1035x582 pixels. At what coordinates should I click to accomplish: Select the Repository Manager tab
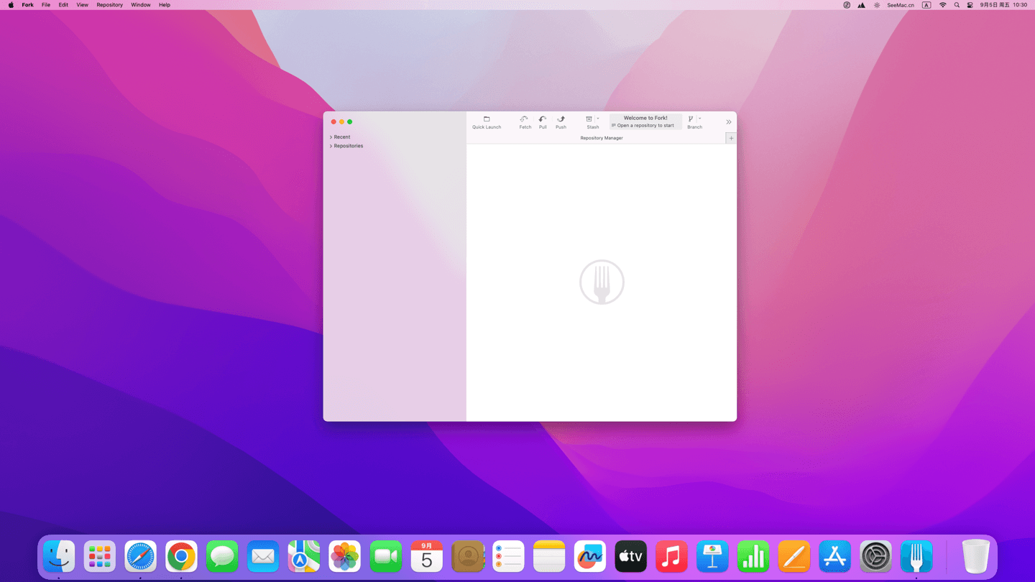point(602,138)
